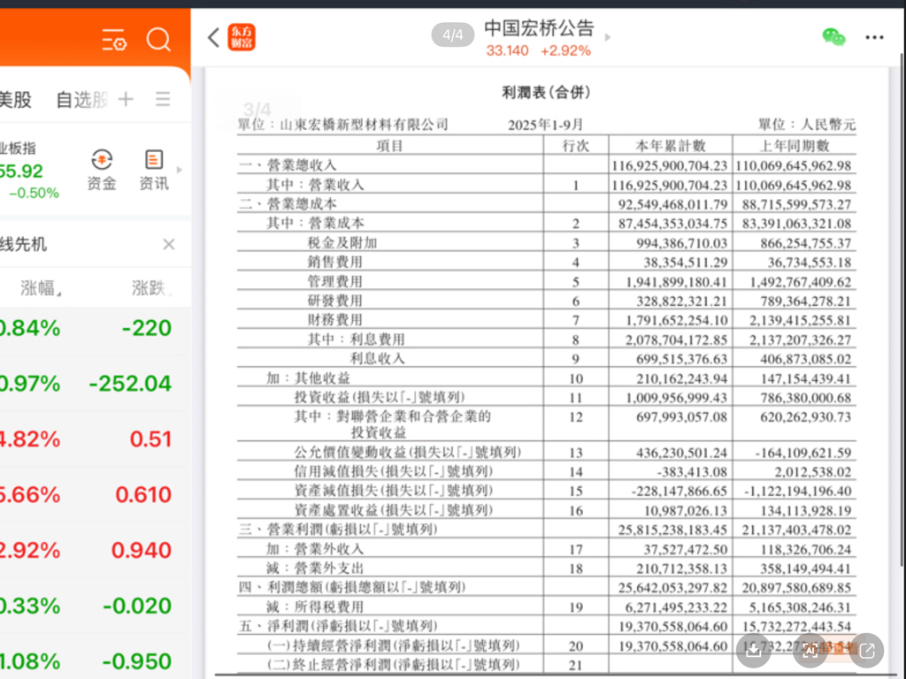This screenshot has width=906, height=679.
Task: Open the ••• more options menu
Action: pos(874,37)
